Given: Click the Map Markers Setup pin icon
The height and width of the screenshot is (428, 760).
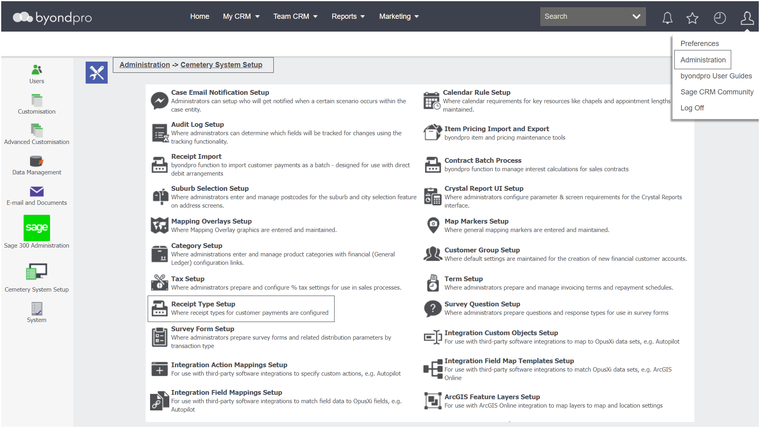Looking at the screenshot, I should pos(433,225).
